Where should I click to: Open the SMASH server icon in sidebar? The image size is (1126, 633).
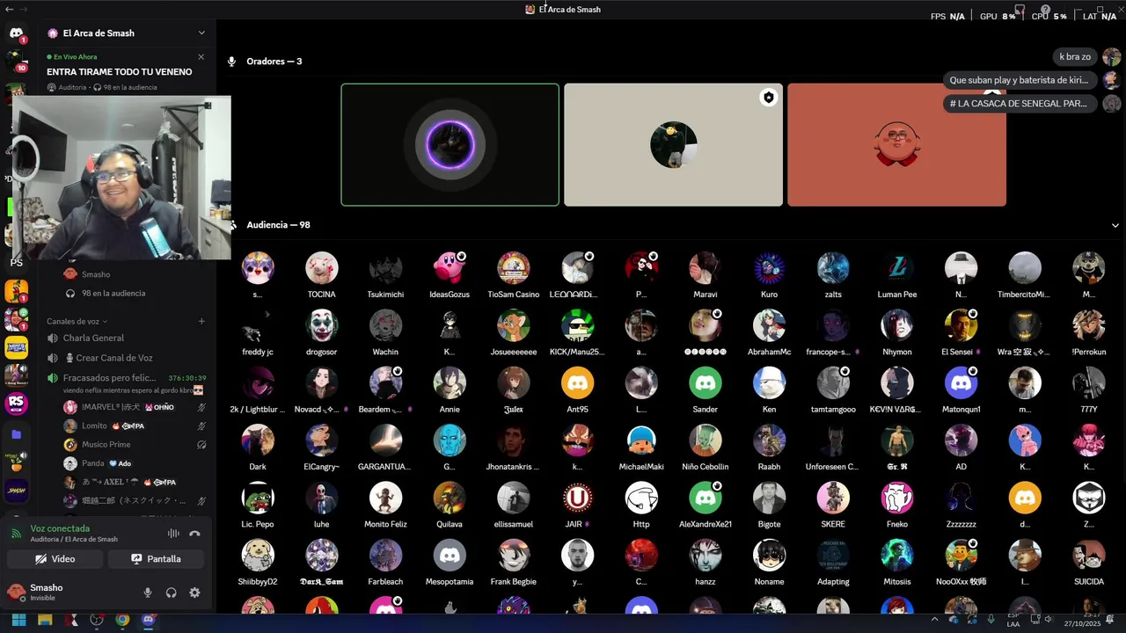tap(16, 490)
